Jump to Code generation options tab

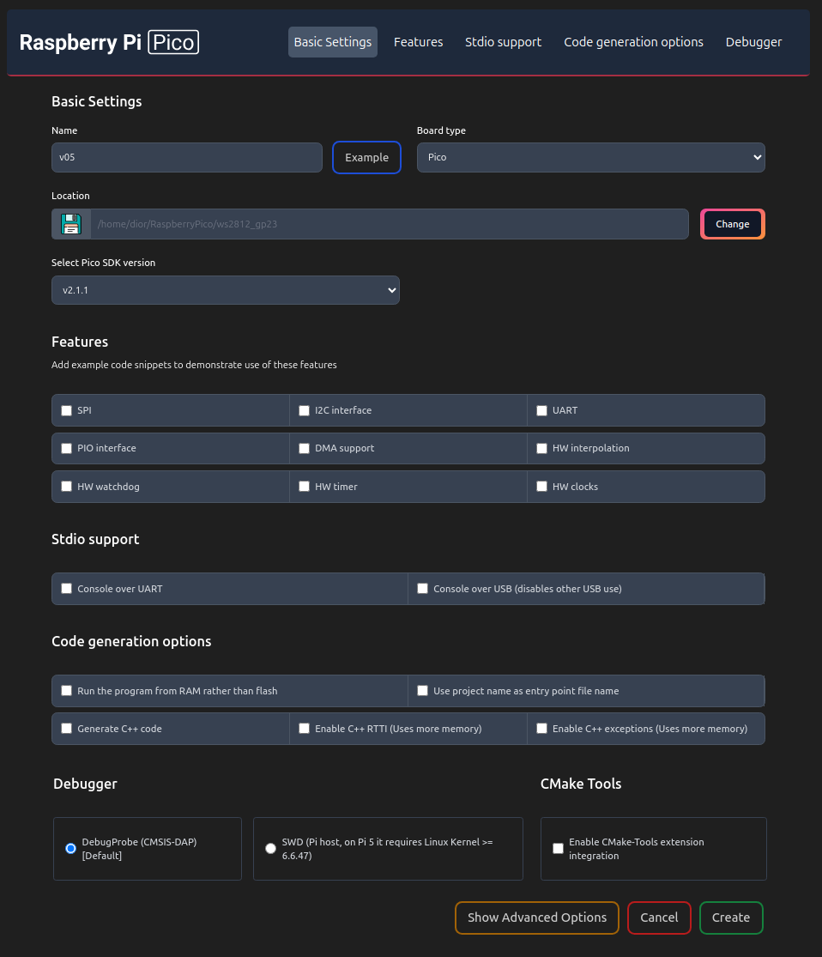633,42
